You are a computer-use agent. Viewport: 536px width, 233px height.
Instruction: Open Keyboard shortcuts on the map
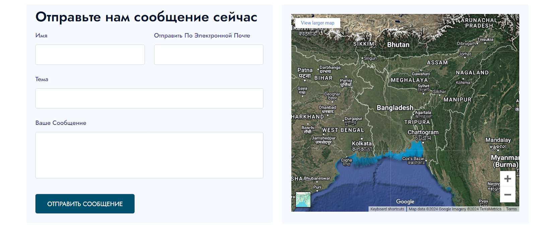click(387, 209)
